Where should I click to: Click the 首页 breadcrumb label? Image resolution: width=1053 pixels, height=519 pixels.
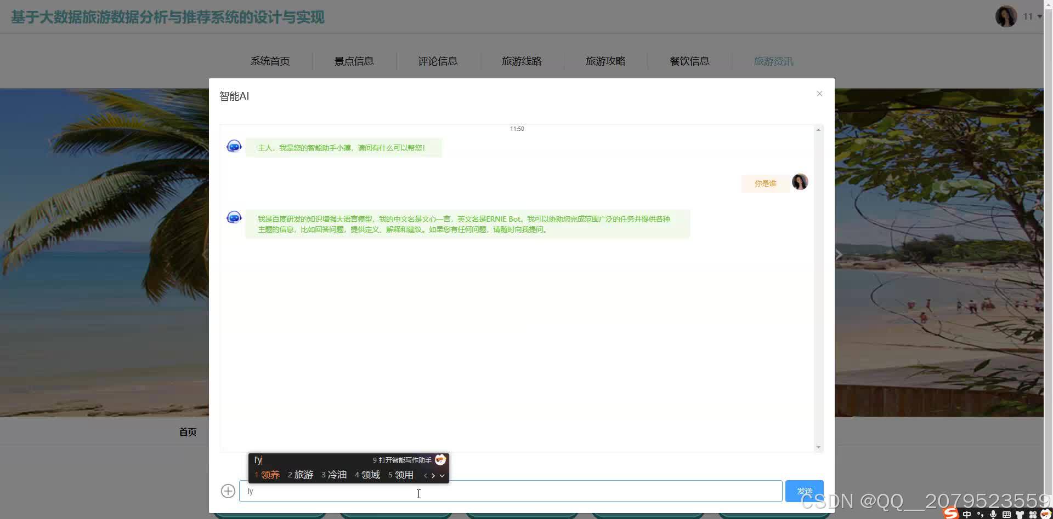(x=188, y=432)
